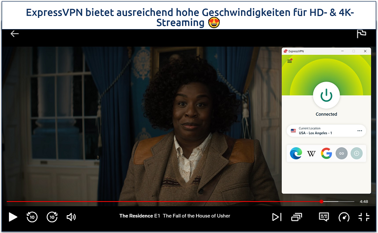Open location options three-dot menu
This screenshot has height=233, width=378.
(x=360, y=131)
